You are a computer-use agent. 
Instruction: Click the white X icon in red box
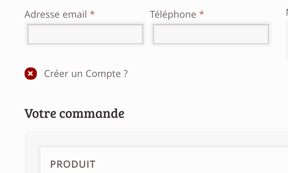pos(30,74)
